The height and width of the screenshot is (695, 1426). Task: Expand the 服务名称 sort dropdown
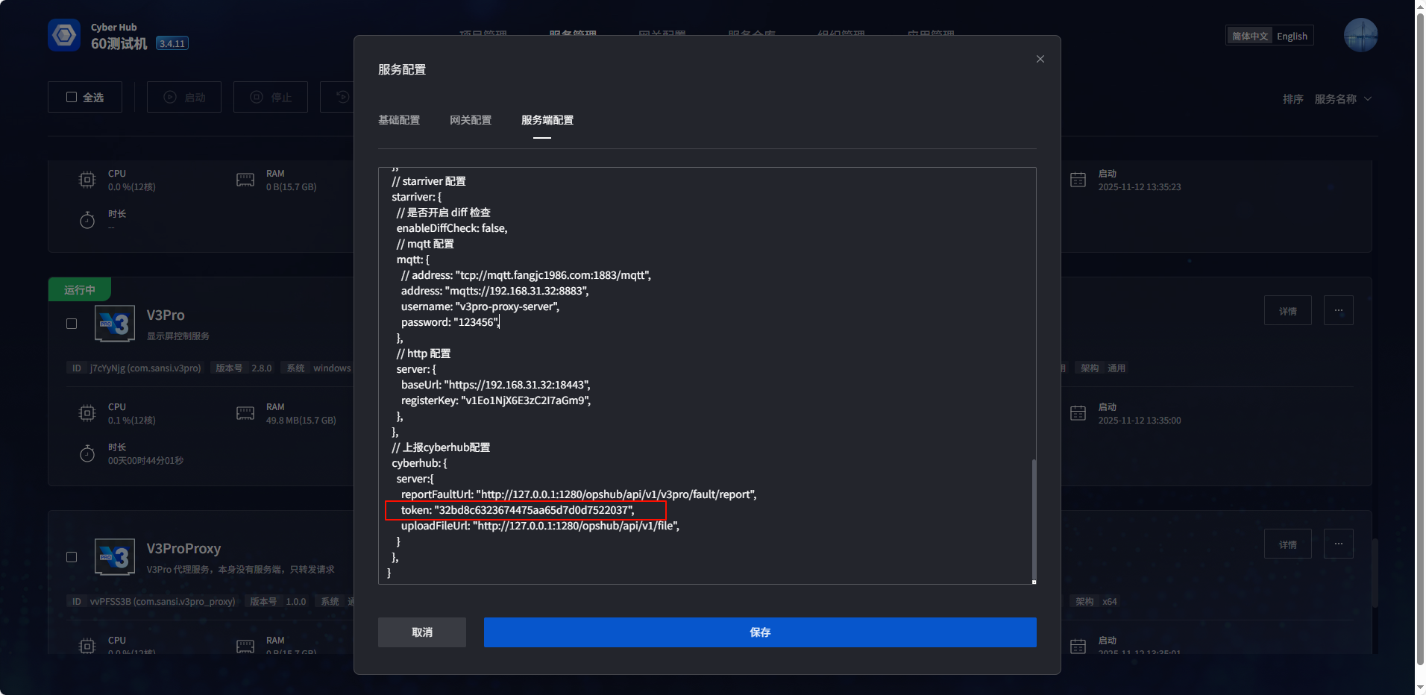coord(1342,99)
